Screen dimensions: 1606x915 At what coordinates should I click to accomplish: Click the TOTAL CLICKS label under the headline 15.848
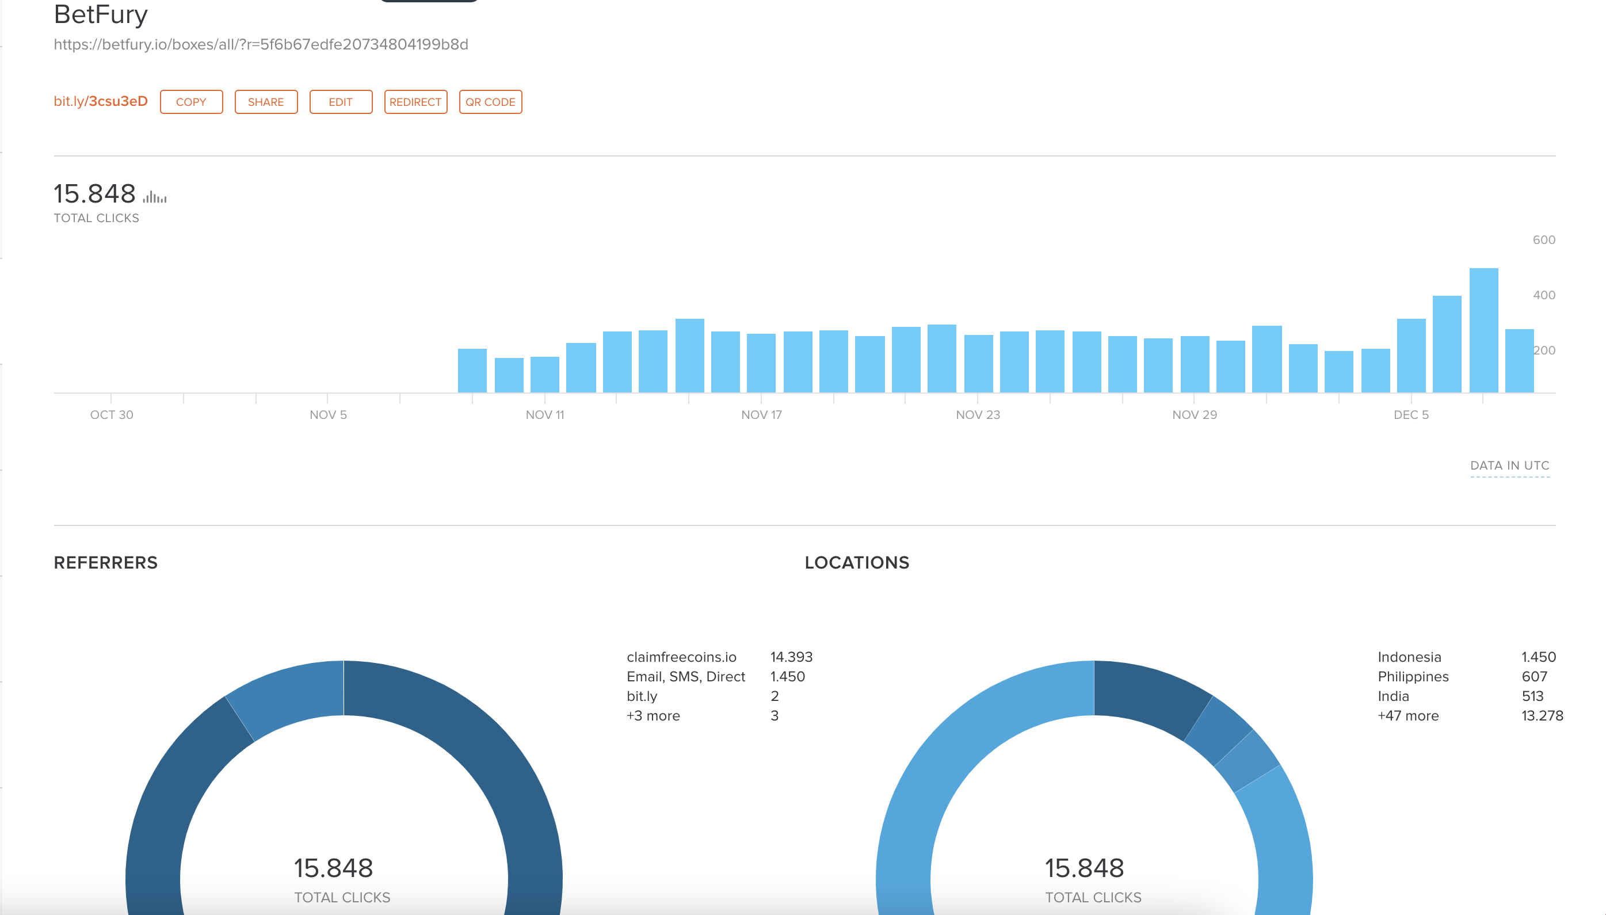pos(96,218)
